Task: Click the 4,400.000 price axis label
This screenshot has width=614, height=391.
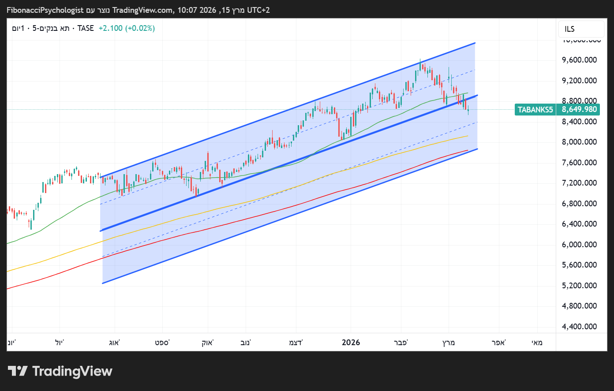Action: click(x=579, y=327)
